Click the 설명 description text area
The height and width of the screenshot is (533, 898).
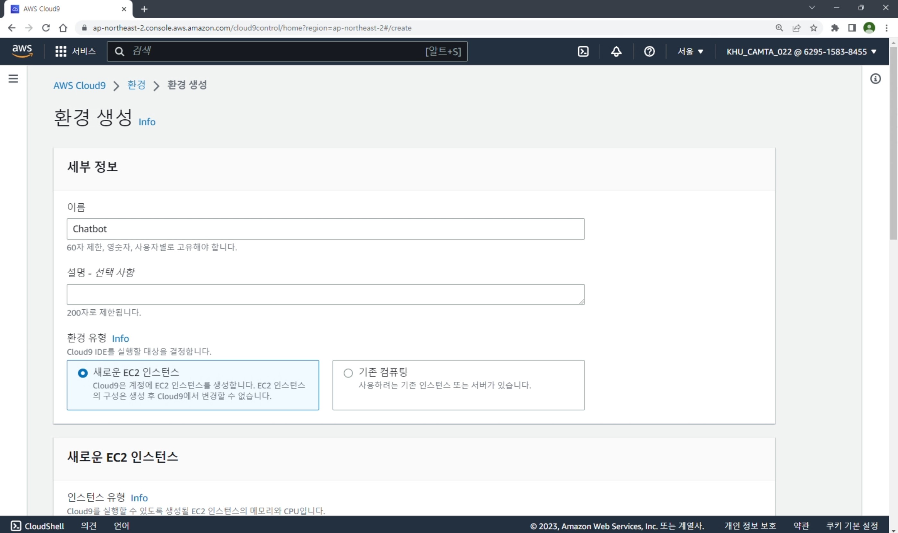pos(326,295)
